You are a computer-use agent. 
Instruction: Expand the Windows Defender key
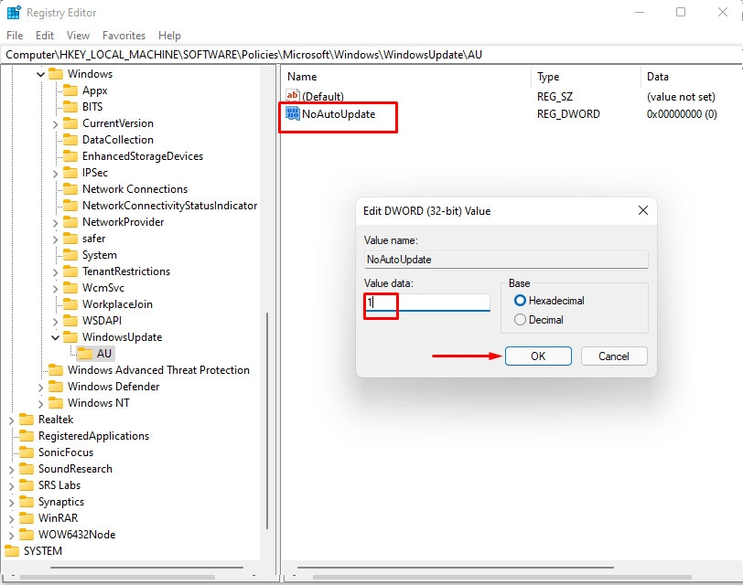[x=41, y=388]
